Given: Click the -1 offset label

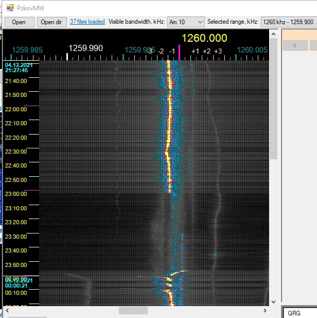Looking at the screenshot, I should 172,52.
